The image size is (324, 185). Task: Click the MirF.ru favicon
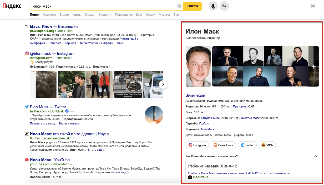click(27, 134)
